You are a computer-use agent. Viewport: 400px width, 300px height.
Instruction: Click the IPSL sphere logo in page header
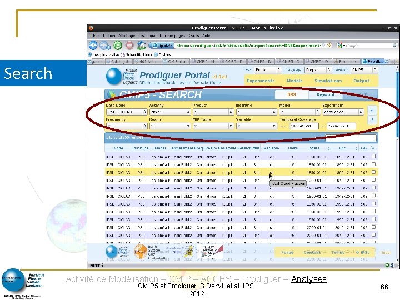(113, 76)
